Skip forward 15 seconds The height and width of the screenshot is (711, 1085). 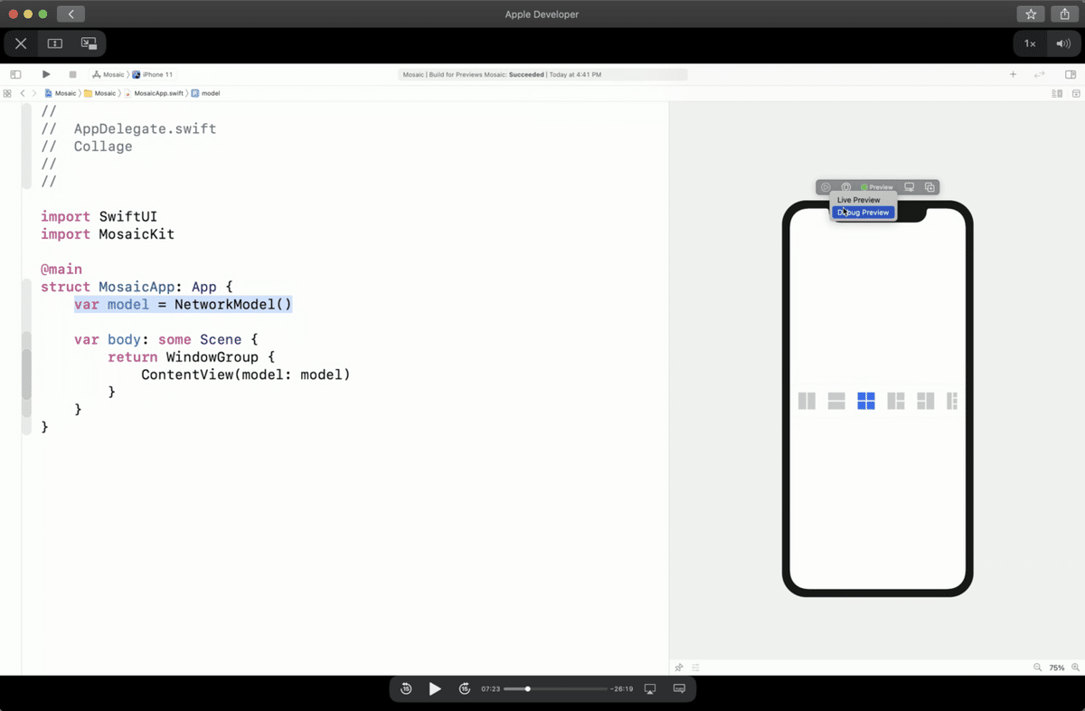click(465, 689)
